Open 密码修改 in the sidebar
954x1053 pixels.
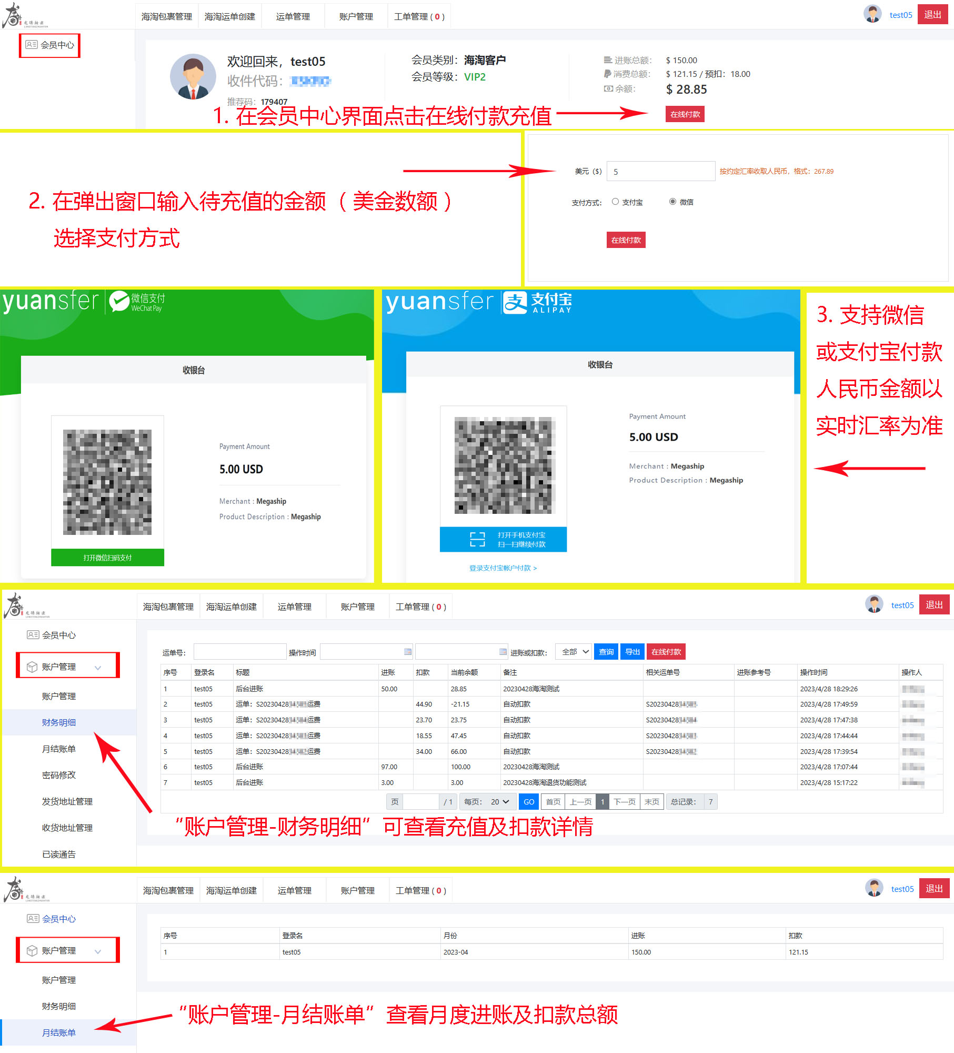tap(59, 775)
